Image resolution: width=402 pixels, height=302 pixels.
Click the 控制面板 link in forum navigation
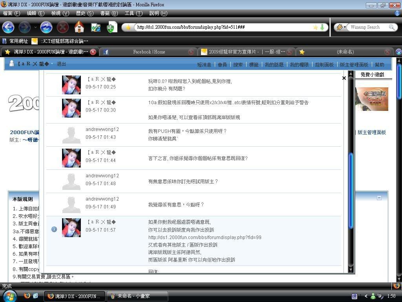point(324,64)
